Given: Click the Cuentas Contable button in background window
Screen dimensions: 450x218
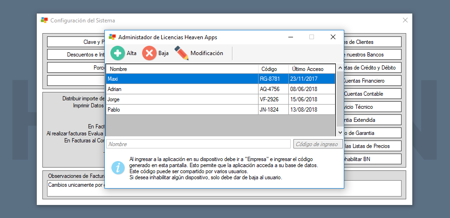Looking at the screenshot, I should click(373, 94).
